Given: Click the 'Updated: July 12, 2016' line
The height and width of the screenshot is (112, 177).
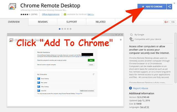Looking at the screenshot, I should tap(139, 100).
